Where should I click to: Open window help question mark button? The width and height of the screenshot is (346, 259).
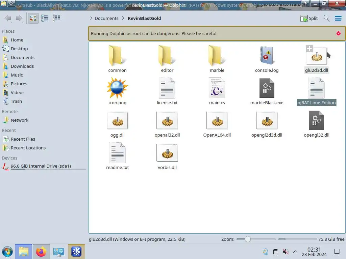305,3
